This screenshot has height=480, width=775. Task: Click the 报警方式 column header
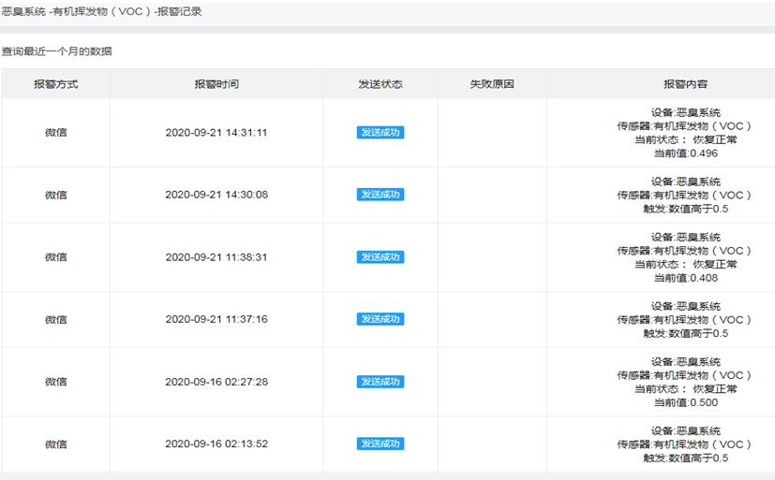(55, 84)
